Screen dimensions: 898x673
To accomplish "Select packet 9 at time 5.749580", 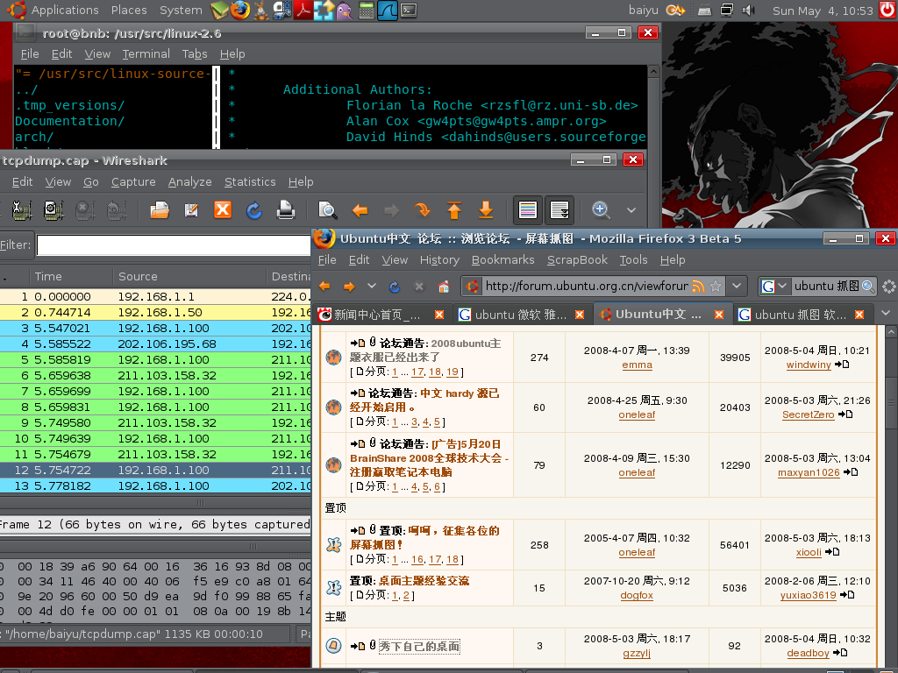I will point(155,423).
